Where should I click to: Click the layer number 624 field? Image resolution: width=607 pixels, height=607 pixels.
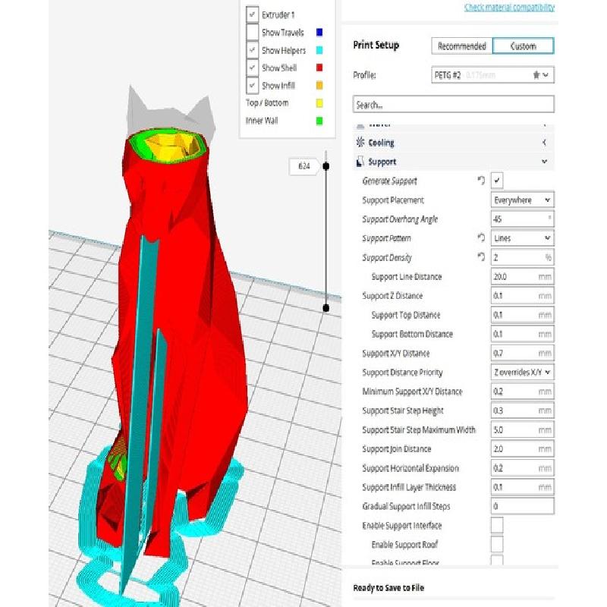pos(304,166)
